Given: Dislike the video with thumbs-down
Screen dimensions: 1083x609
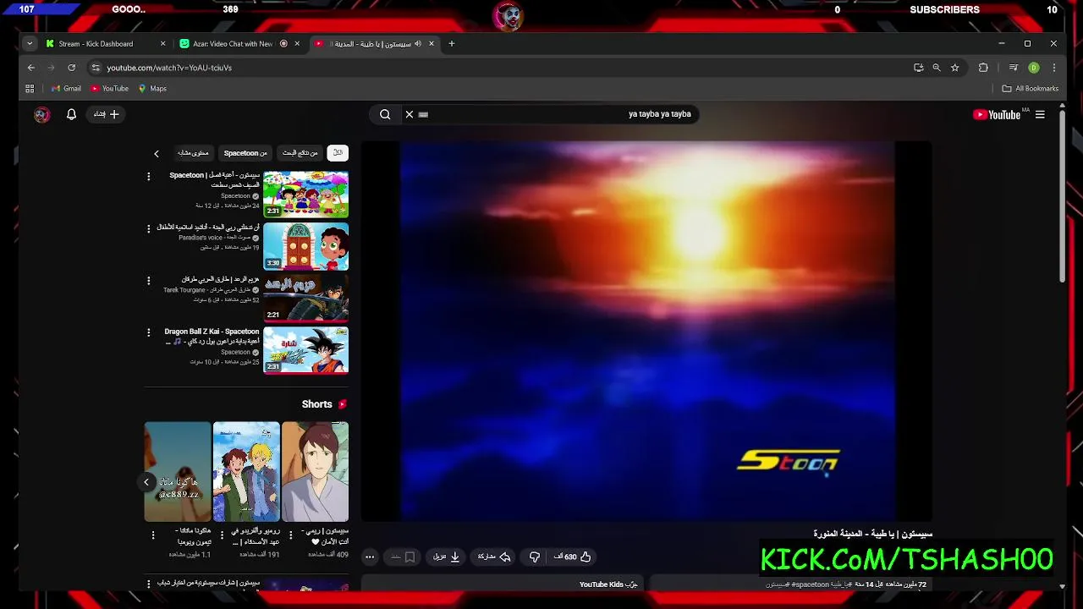Looking at the screenshot, I should point(534,557).
